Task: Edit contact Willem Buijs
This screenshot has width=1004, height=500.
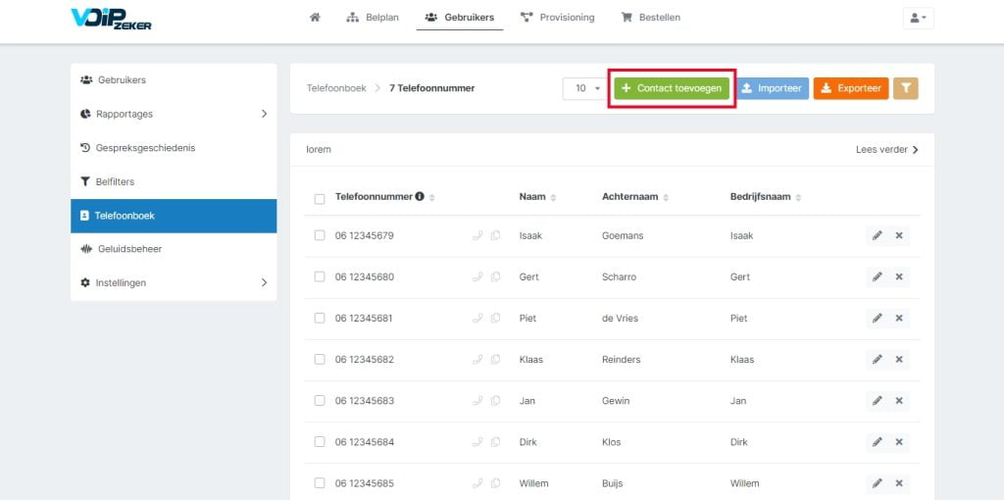Action: pyautogui.click(x=878, y=483)
